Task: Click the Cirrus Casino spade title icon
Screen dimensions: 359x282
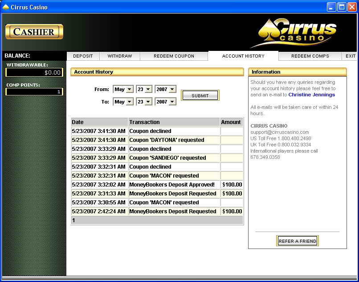Action: (5, 7)
